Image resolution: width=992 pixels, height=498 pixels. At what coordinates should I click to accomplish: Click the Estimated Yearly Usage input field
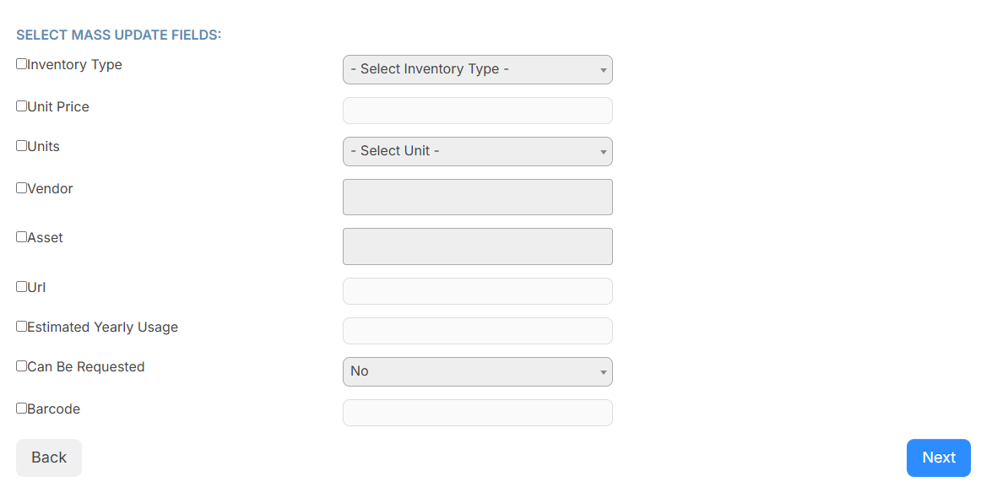[x=477, y=330]
